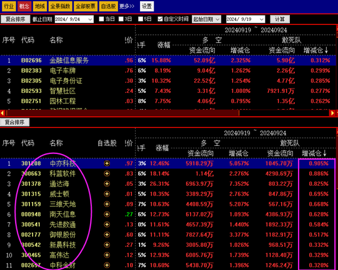Tick the 3日 checkbox
The height and width of the screenshot is (270, 338).
[121, 19]
